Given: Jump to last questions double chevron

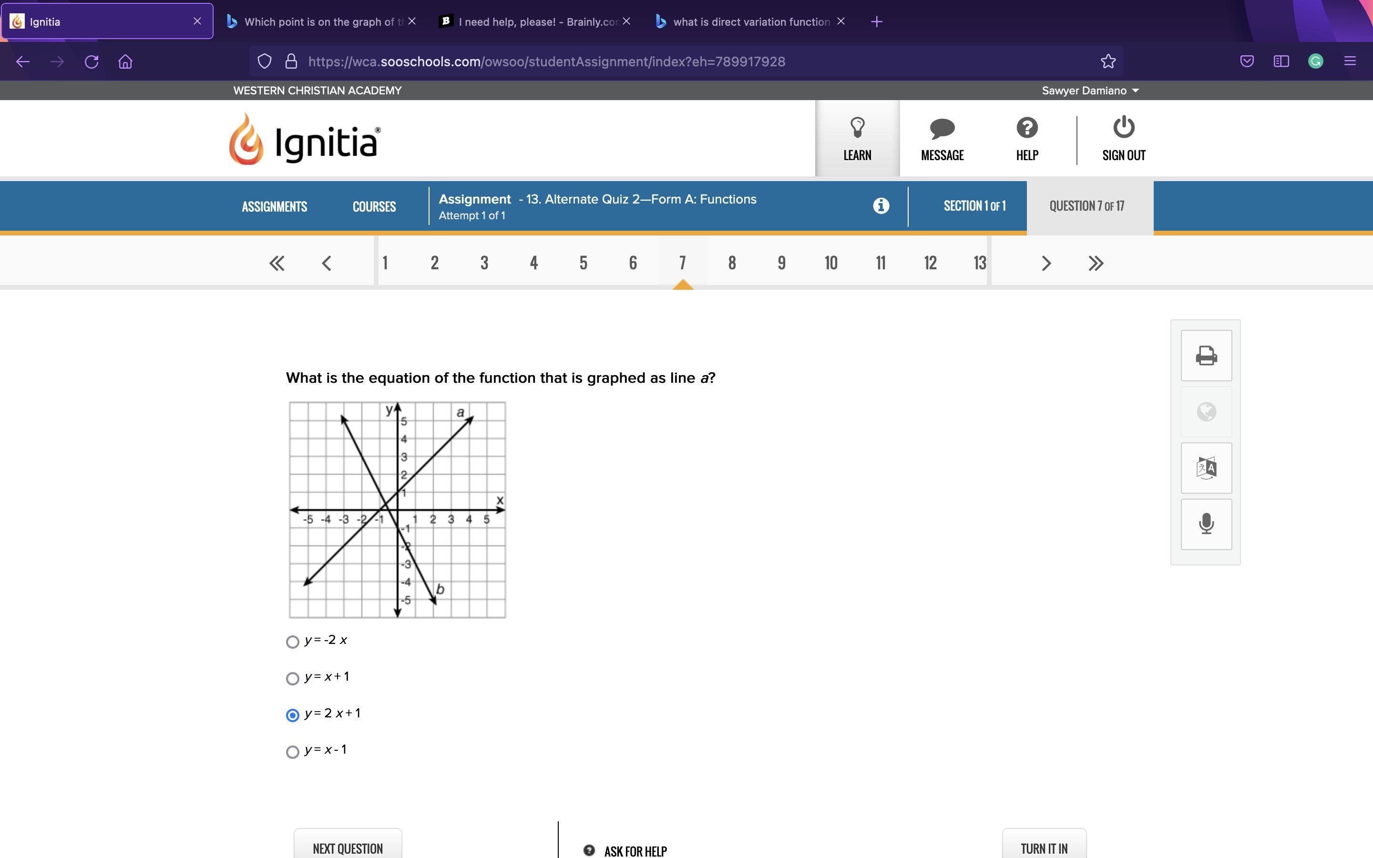Looking at the screenshot, I should tap(1096, 263).
